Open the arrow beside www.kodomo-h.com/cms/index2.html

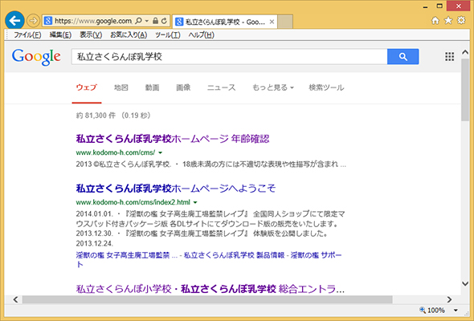tap(195, 202)
